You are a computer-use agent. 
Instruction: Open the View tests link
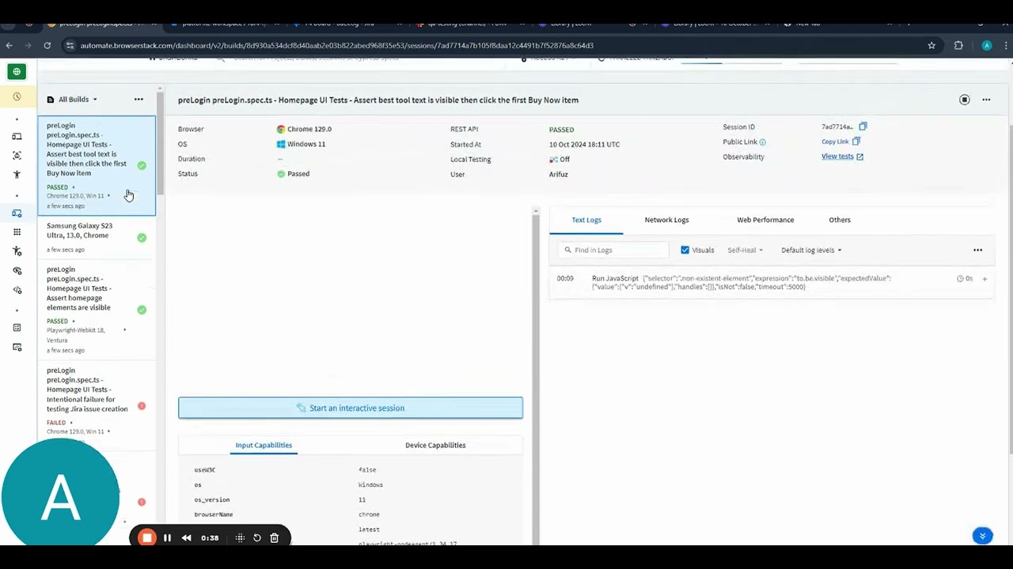[842, 156]
